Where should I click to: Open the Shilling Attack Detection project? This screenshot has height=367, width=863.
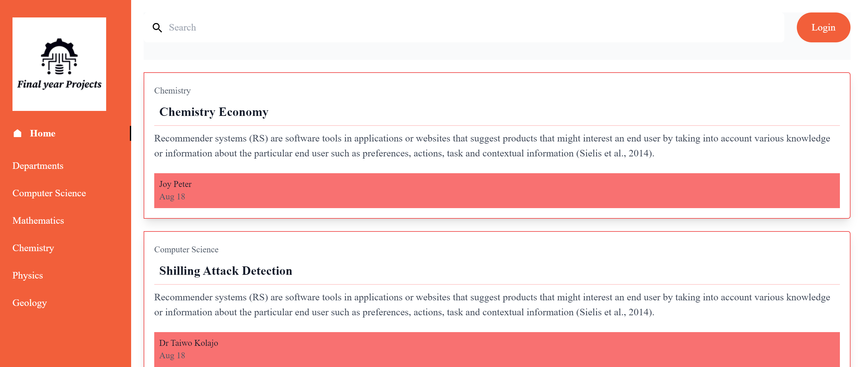pyautogui.click(x=226, y=271)
